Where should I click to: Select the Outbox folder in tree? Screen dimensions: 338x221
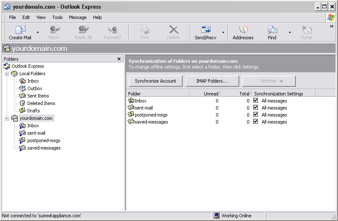coord(35,88)
